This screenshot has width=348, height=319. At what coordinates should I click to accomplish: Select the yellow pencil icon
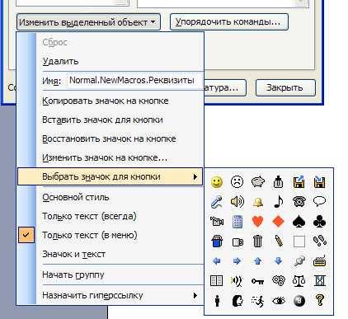pyautogui.click(x=279, y=242)
